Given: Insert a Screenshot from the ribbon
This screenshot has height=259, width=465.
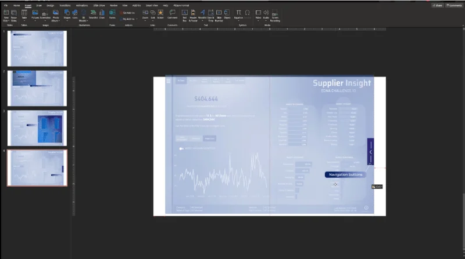Looking at the screenshot, I should coord(45,14).
